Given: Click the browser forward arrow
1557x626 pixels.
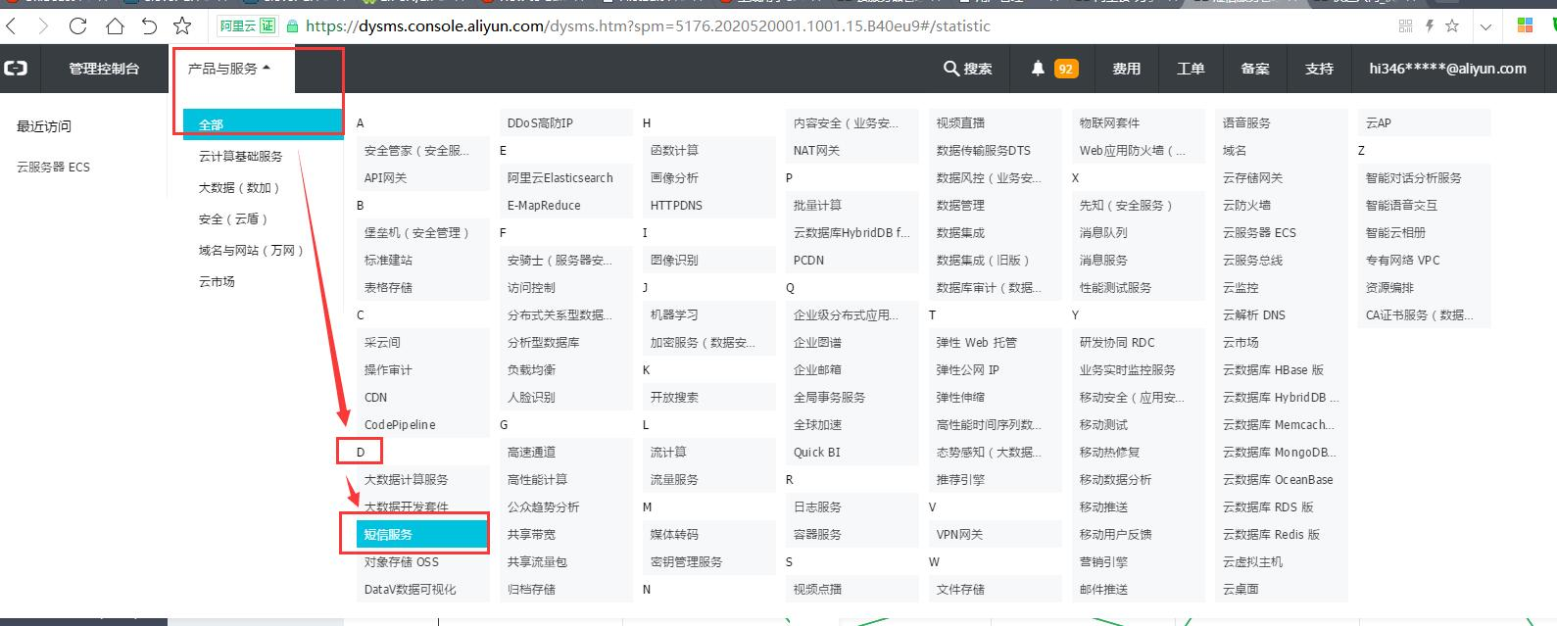Looking at the screenshot, I should coord(43,25).
